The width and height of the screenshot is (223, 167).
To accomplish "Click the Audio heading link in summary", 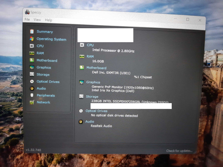I will pyautogui.click(x=89, y=121).
